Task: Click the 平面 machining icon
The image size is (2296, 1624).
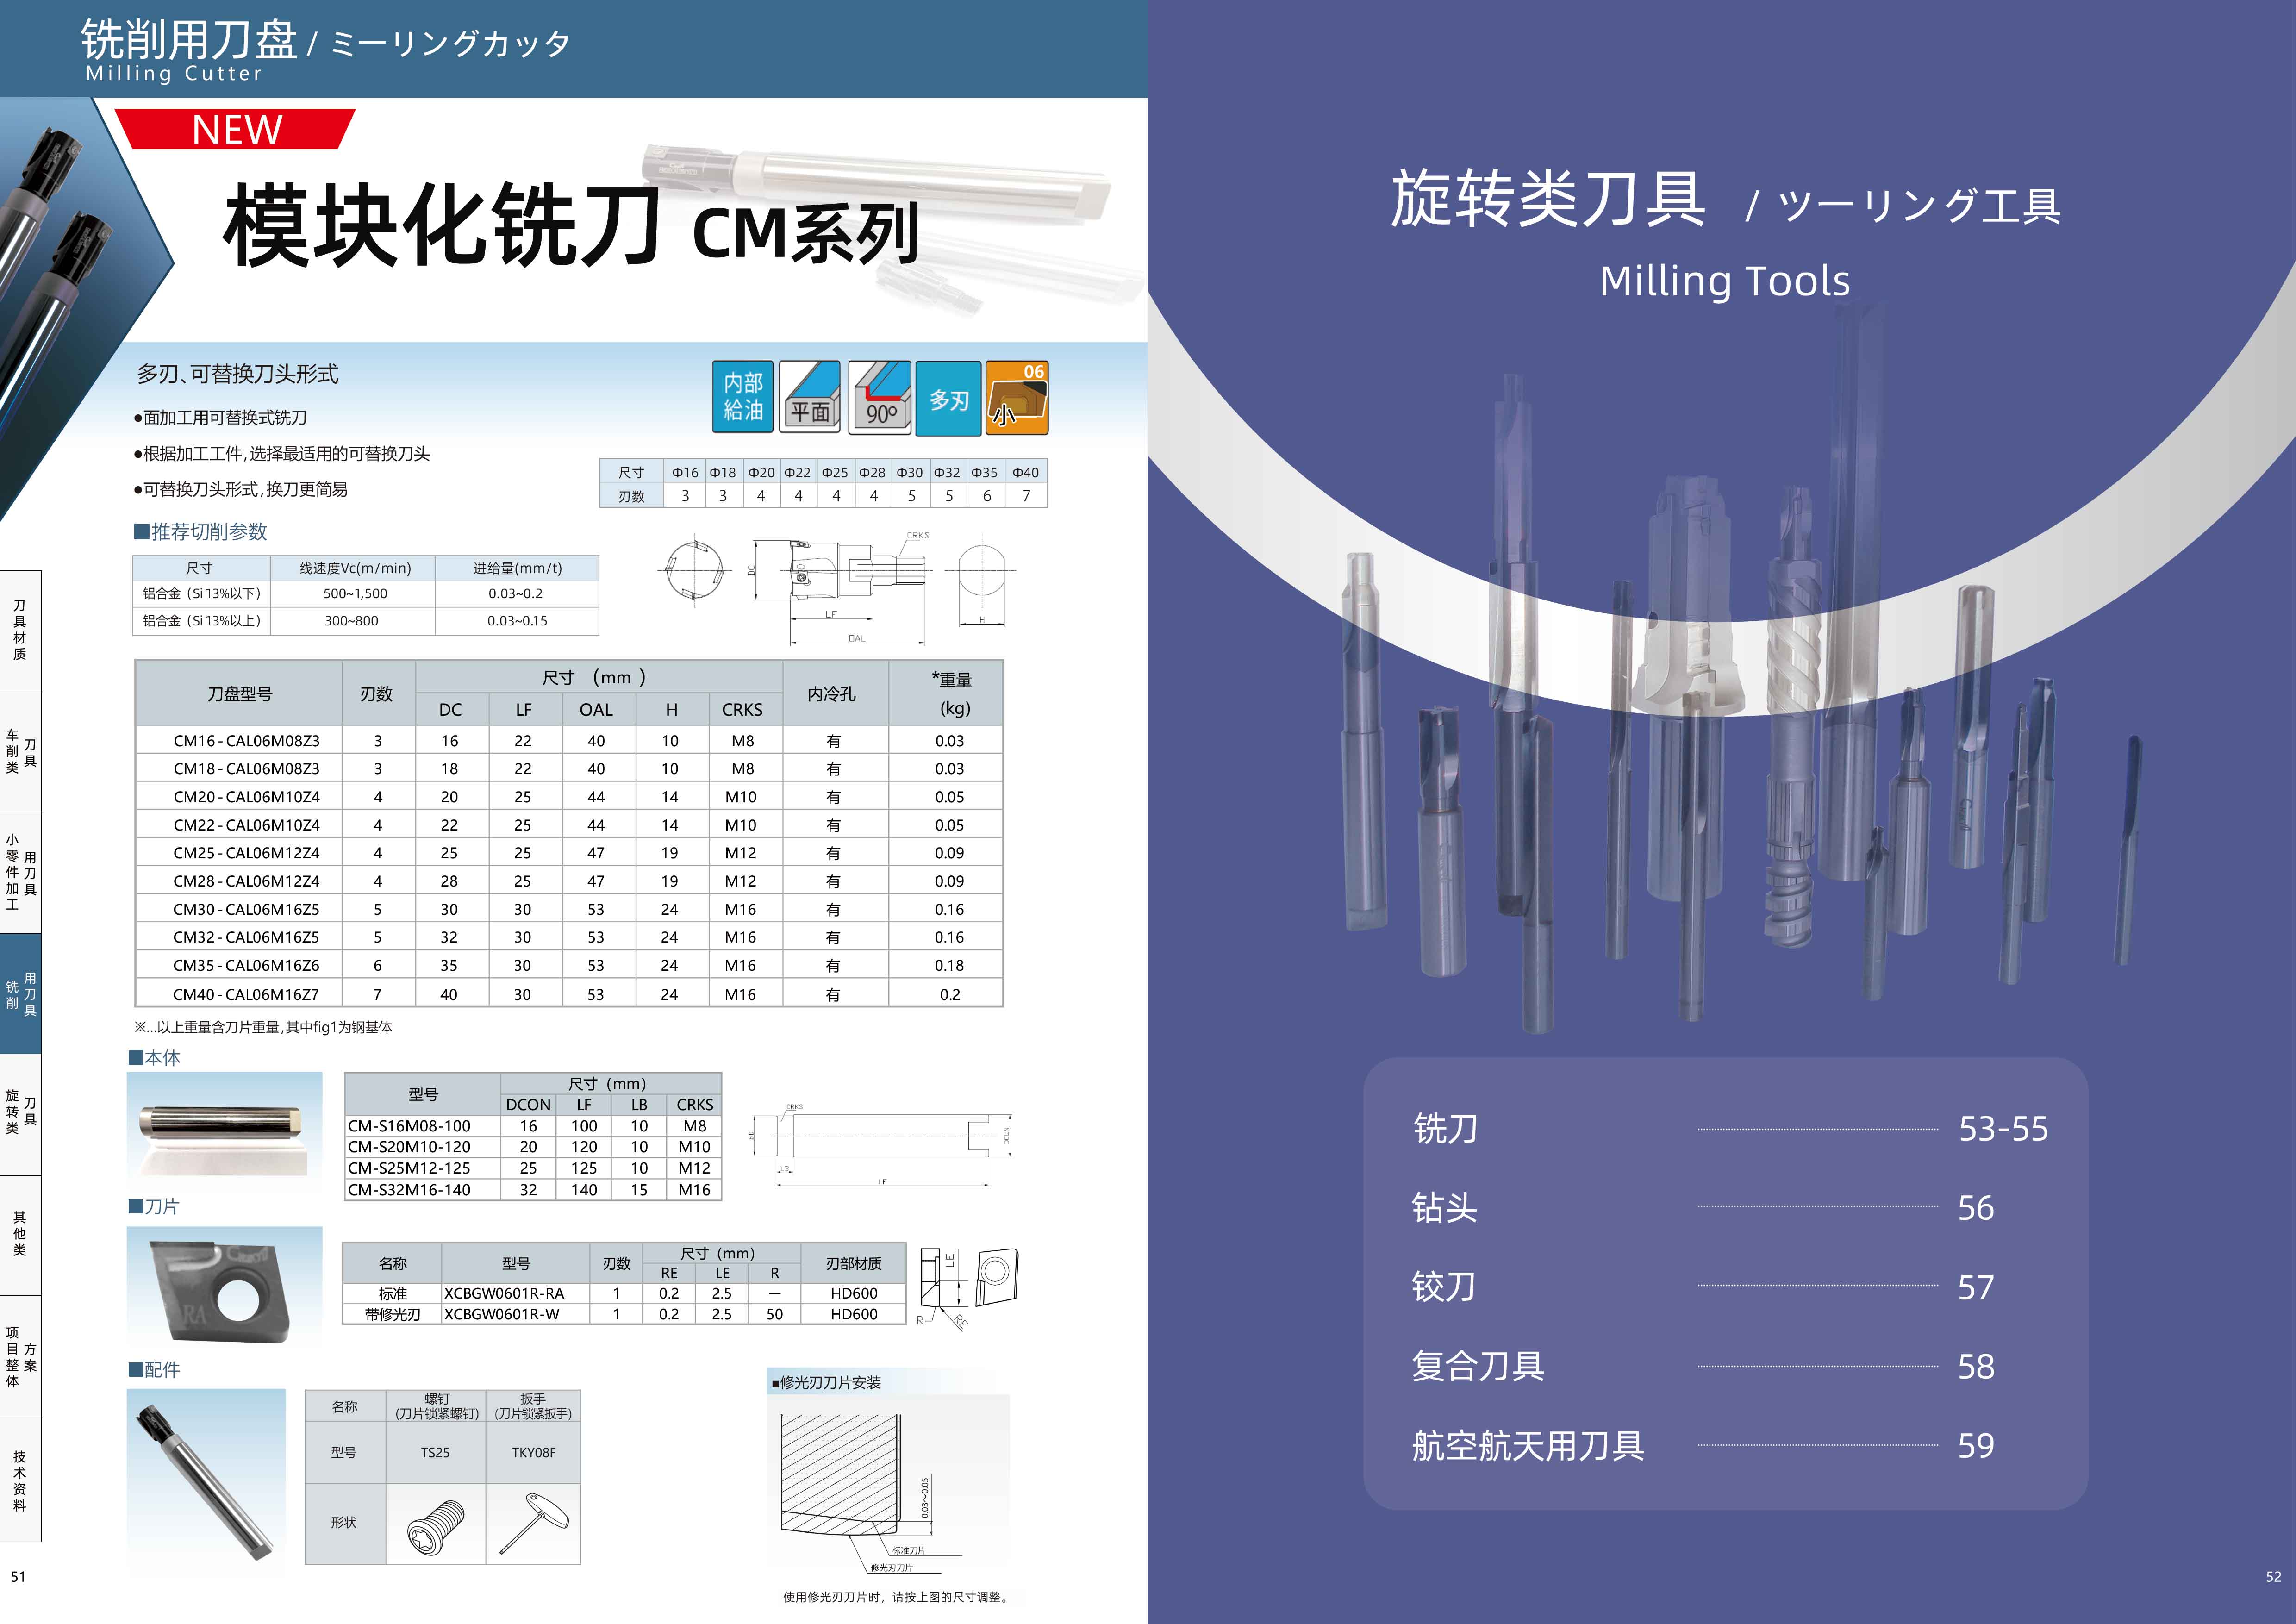Action: point(810,397)
